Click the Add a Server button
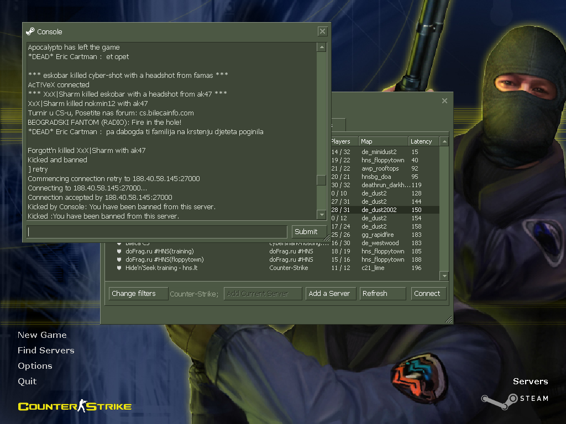566x424 pixels. tap(331, 294)
